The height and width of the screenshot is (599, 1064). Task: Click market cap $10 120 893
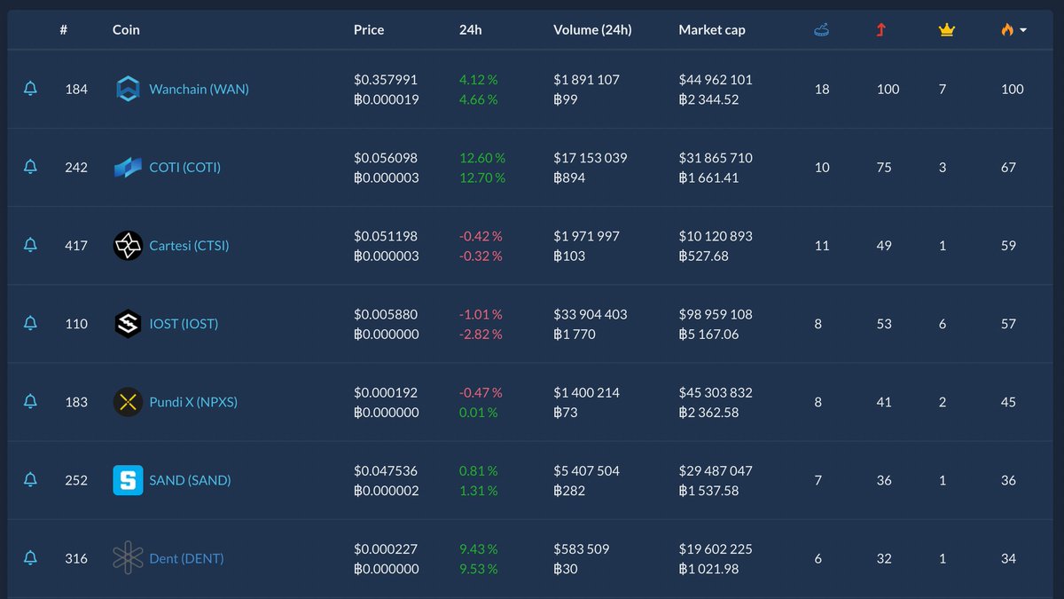716,236
